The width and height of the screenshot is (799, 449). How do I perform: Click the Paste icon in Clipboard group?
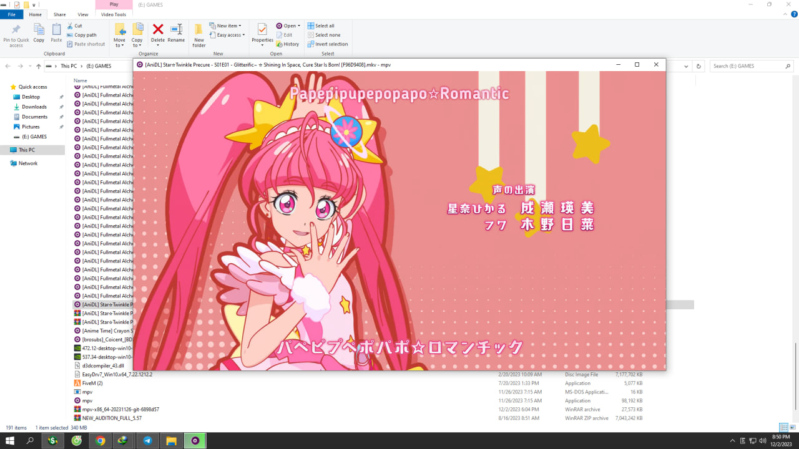[56, 33]
